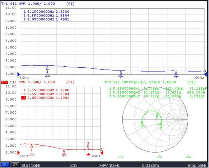Activate the highlighted Tr2 trace label
The width and height of the screenshot is (209, 168).
click(5, 82)
